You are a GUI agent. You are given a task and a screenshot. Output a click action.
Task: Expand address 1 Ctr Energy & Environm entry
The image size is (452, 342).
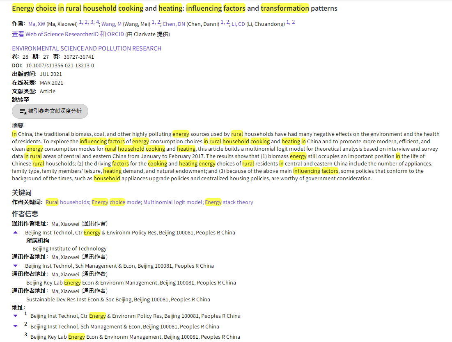(16, 316)
